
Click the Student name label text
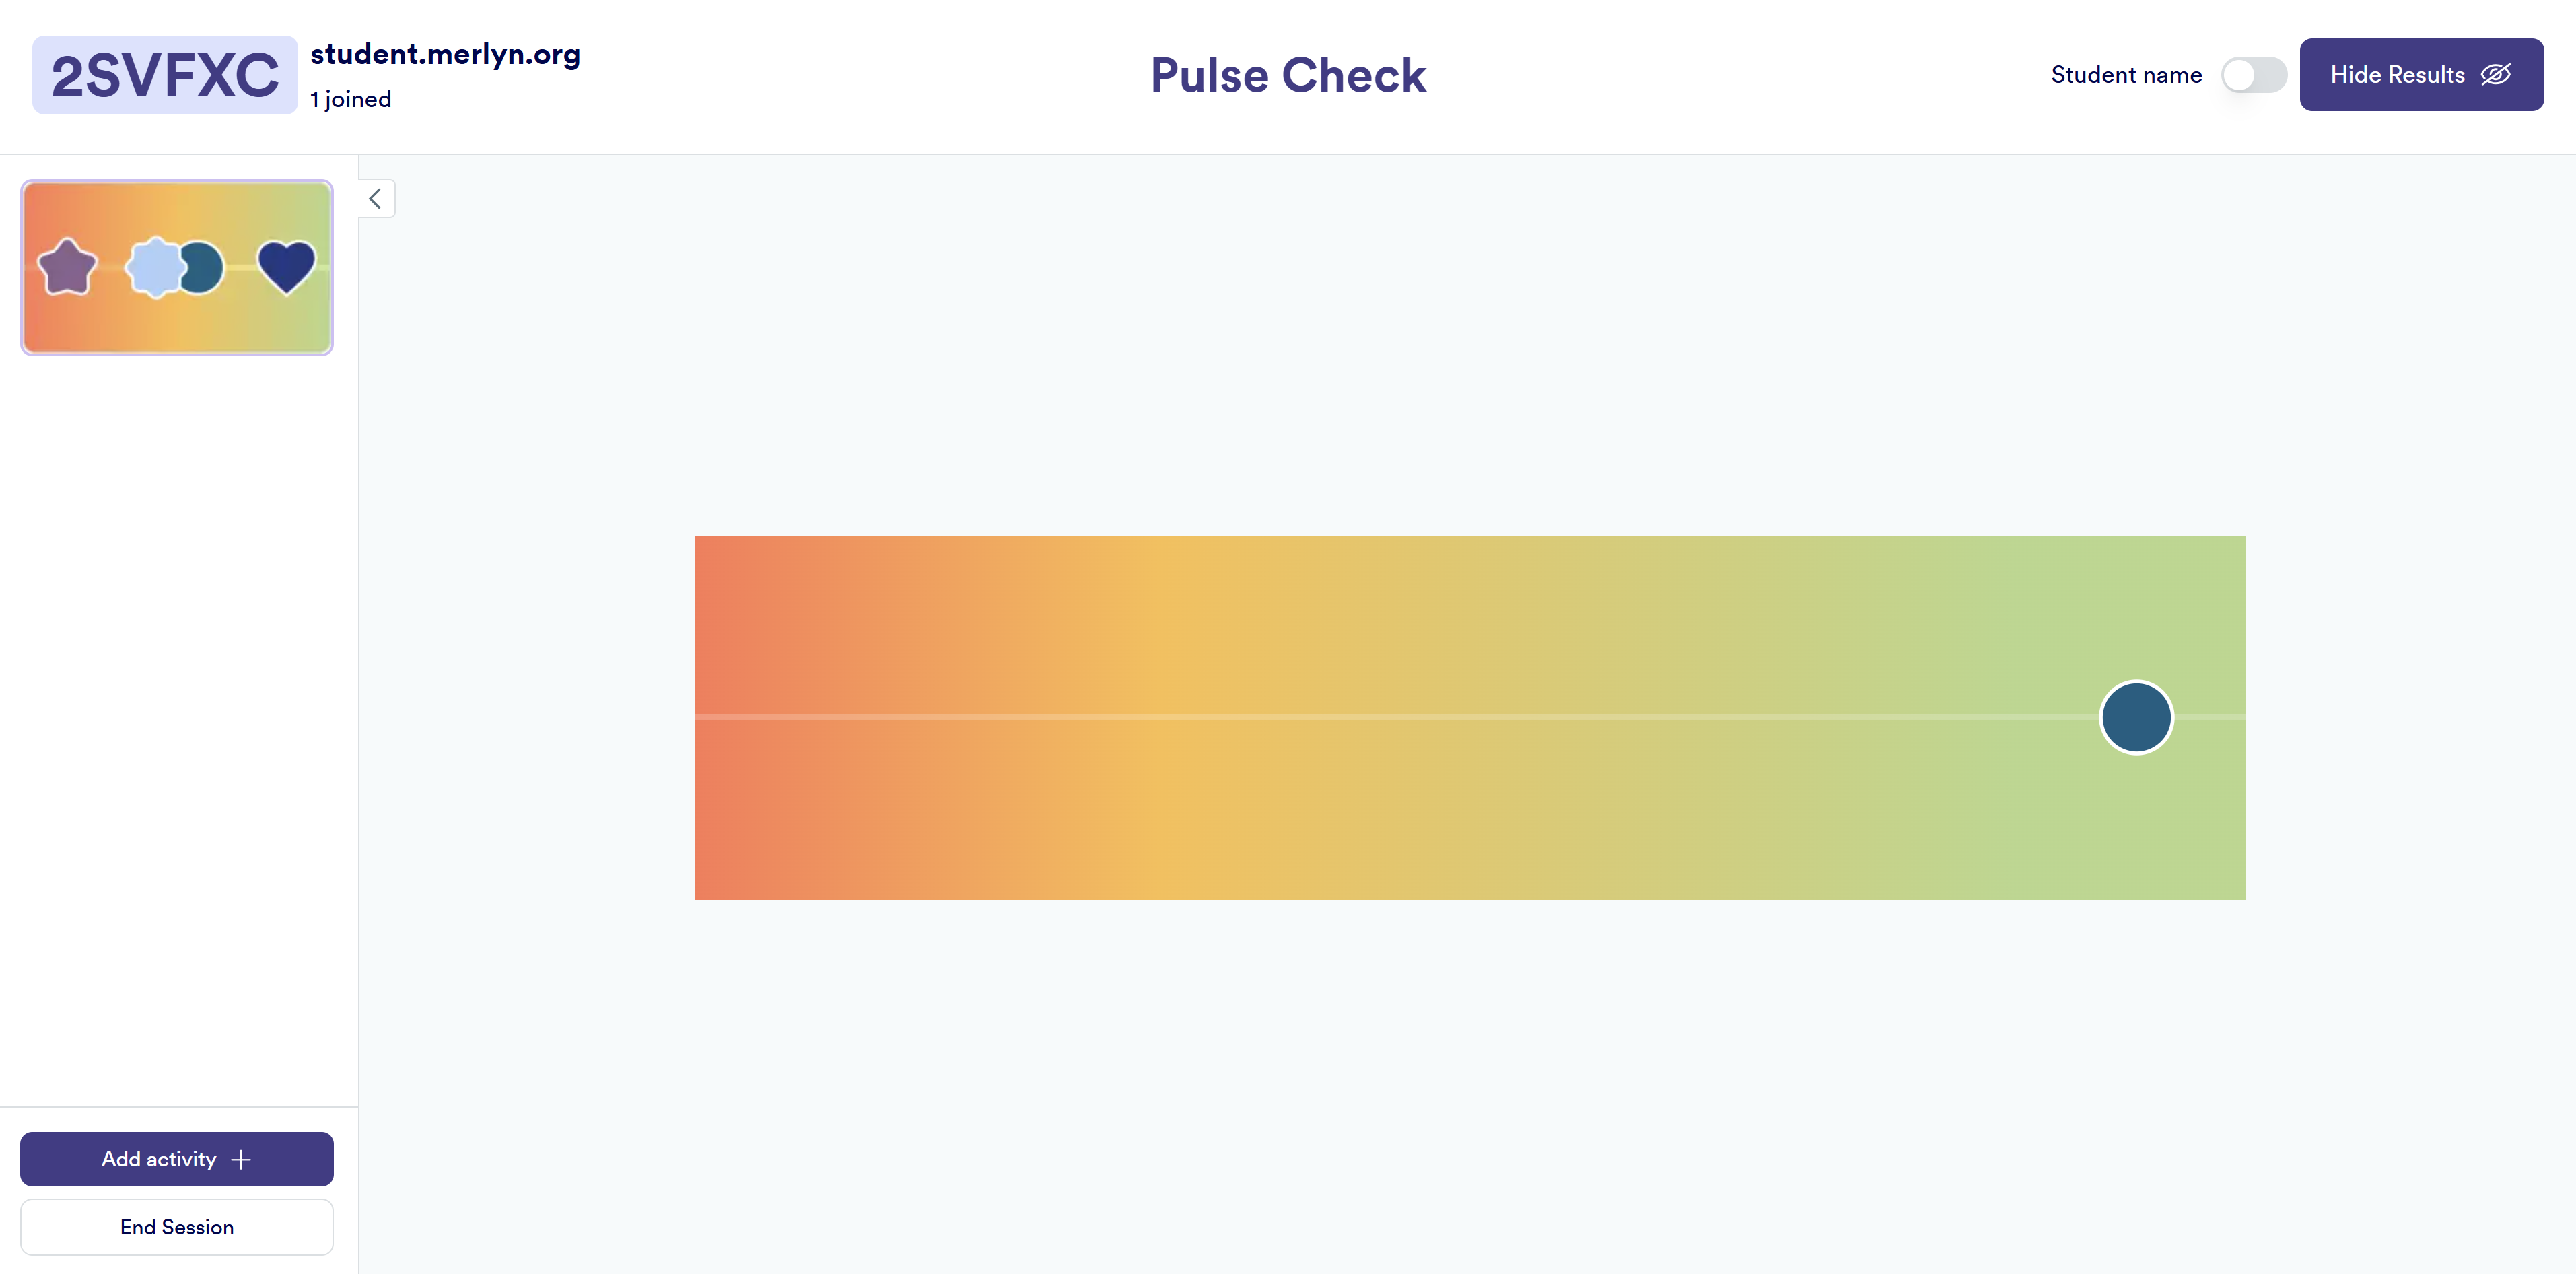(x=2126, y=75)
